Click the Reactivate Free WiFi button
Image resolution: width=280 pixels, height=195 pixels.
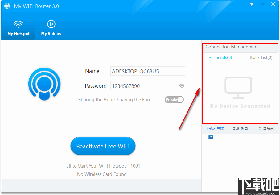click(x=103, y=146)
